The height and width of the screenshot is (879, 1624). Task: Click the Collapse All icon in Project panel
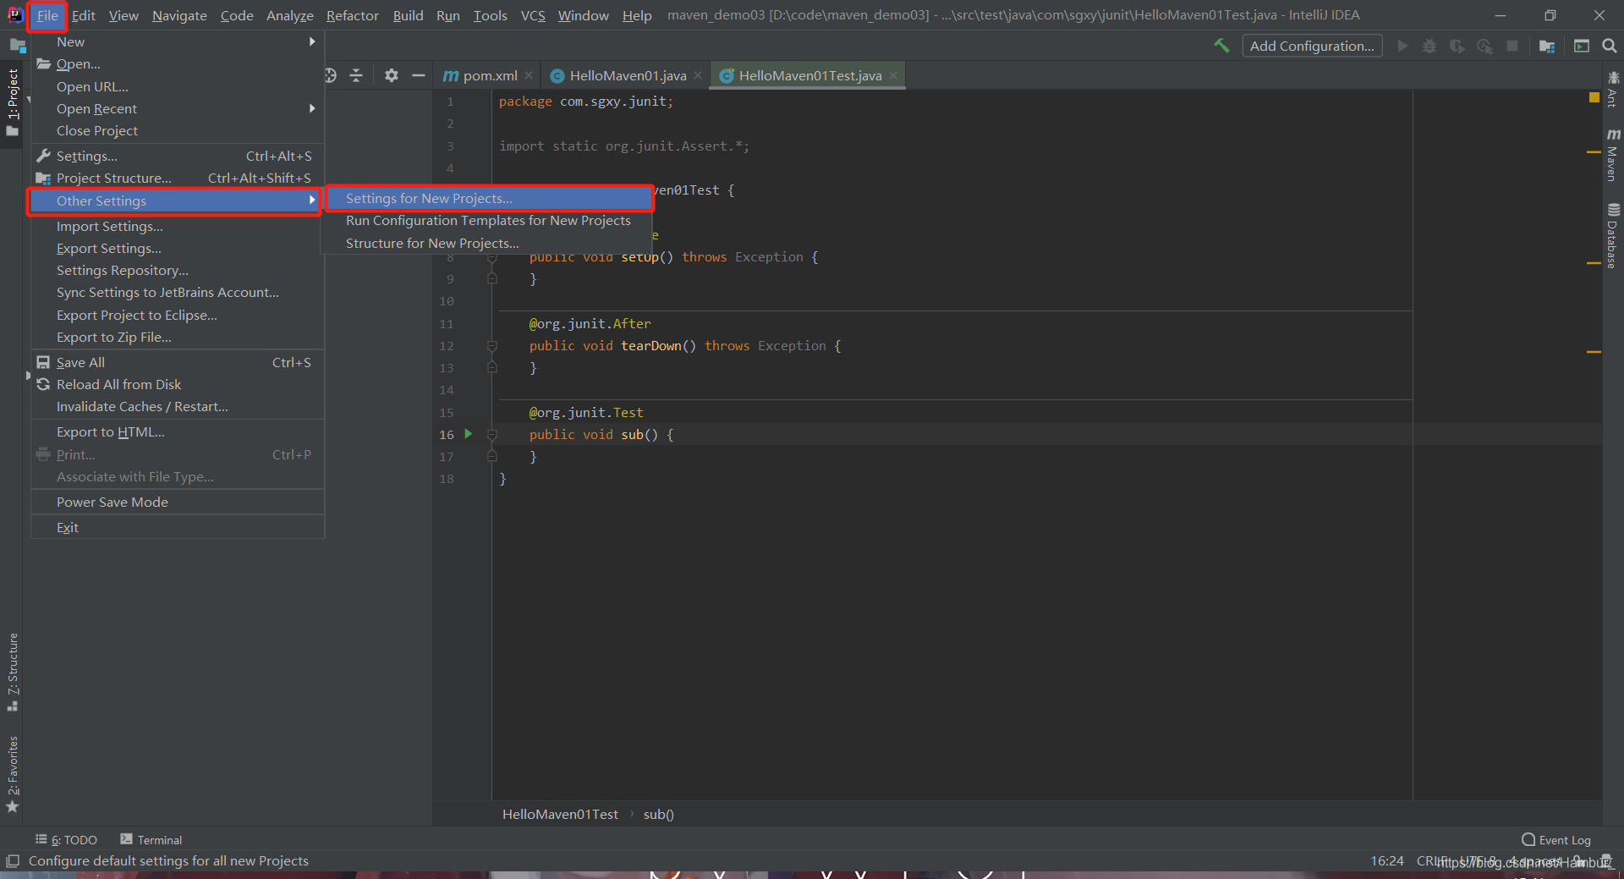(356, 75)
